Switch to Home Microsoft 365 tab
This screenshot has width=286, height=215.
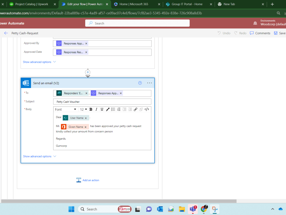pos(134,4)
